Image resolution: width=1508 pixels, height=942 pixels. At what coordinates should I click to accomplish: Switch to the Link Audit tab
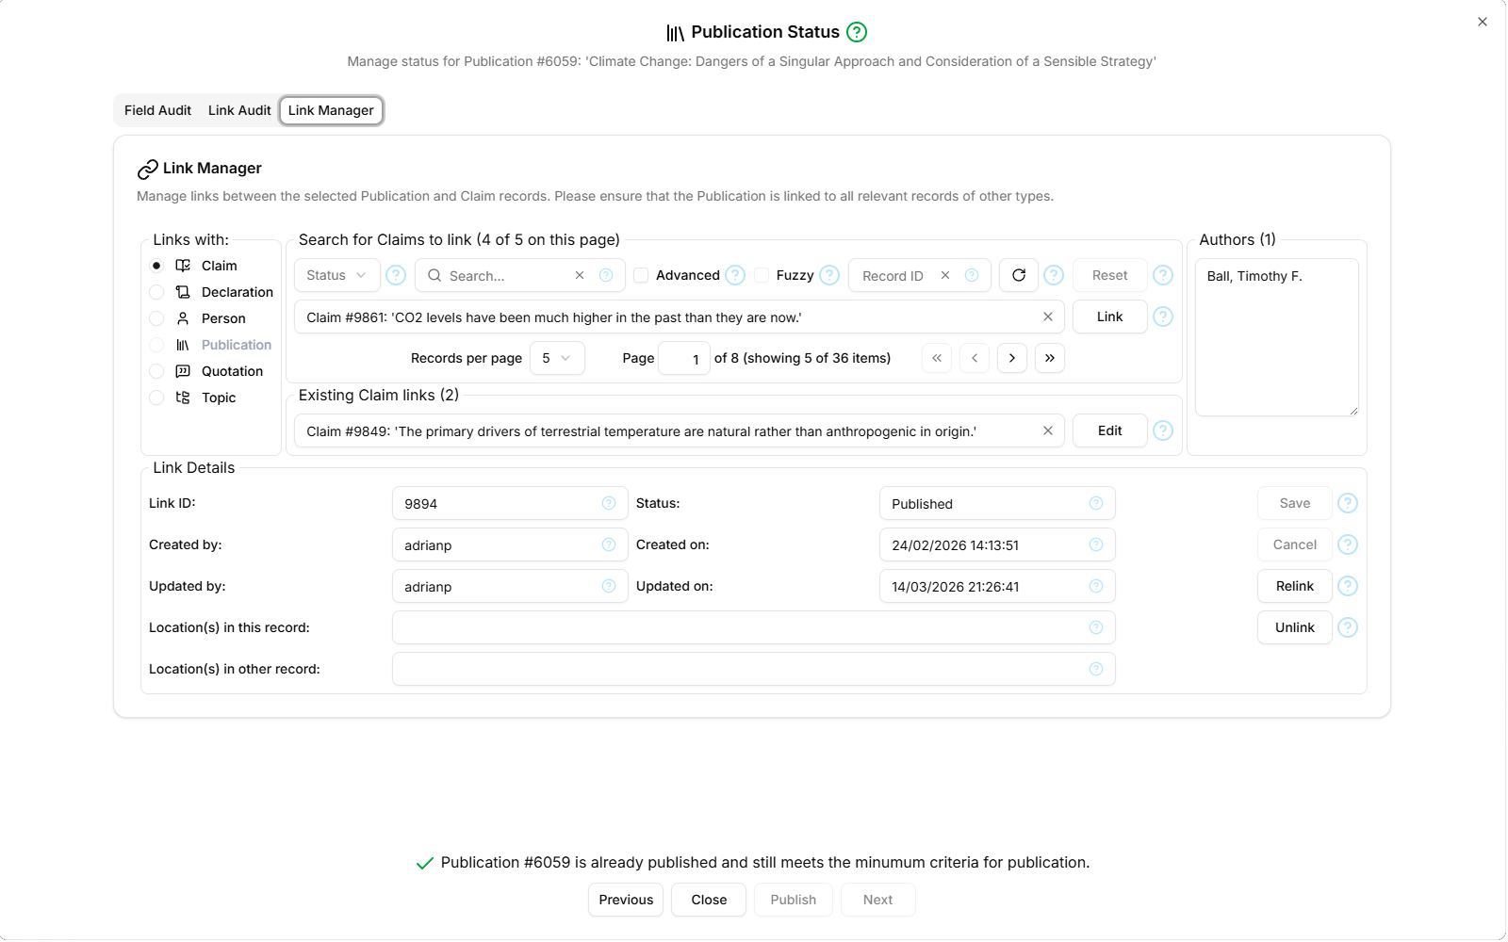(x=239, y=110)
